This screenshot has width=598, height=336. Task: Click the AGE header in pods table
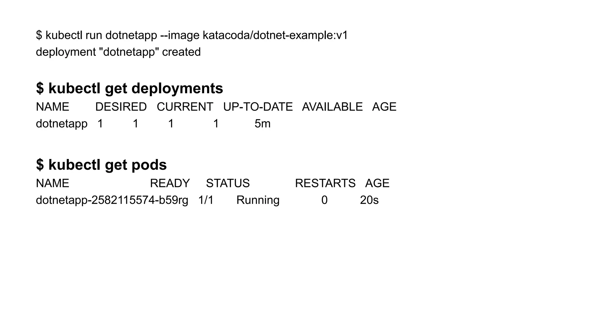coord(377,183)
